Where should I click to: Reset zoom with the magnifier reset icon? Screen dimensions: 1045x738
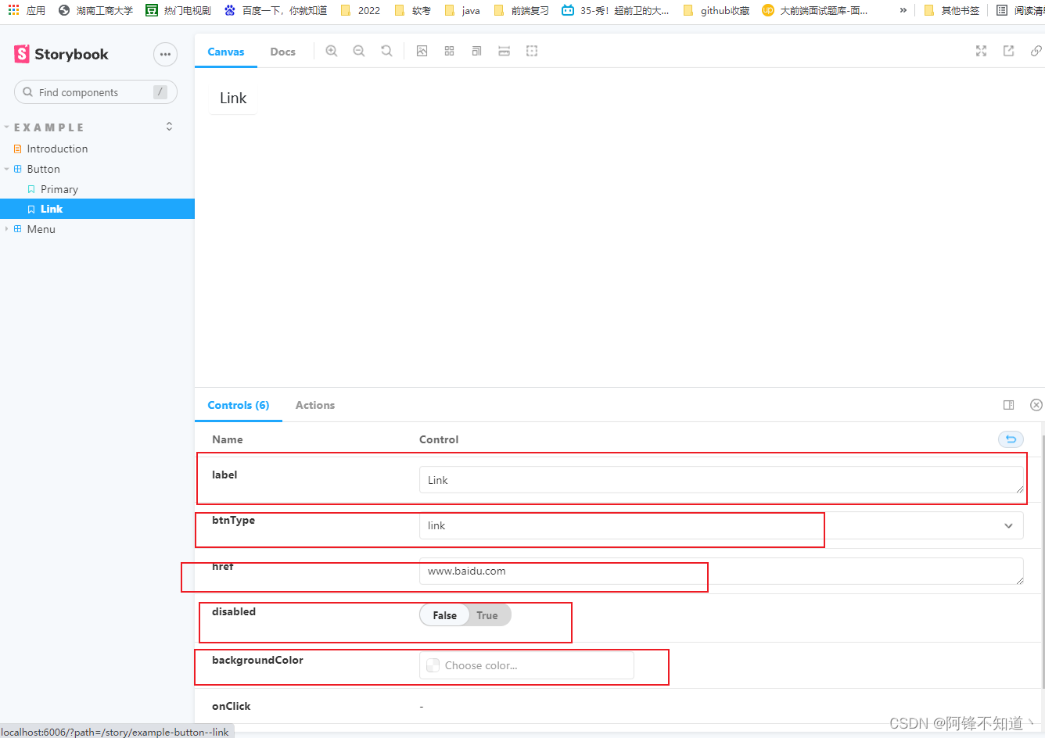(386, 51)
